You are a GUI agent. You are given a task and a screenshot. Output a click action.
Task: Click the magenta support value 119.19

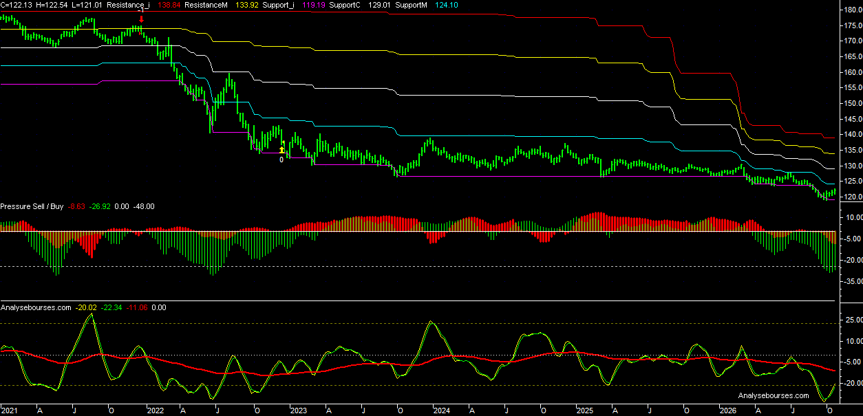[315, 5]
